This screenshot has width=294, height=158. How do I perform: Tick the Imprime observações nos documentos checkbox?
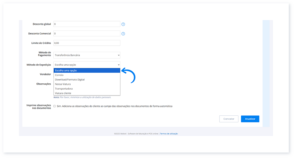tap(54, 106)
